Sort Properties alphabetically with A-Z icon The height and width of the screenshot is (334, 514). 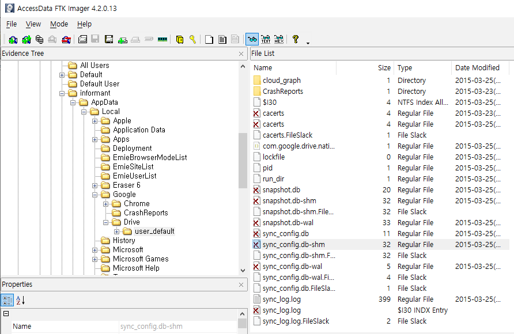20,300
